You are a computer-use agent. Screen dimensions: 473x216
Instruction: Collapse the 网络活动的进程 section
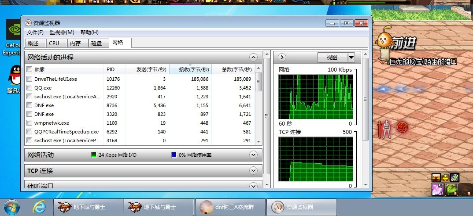[253, 57]
